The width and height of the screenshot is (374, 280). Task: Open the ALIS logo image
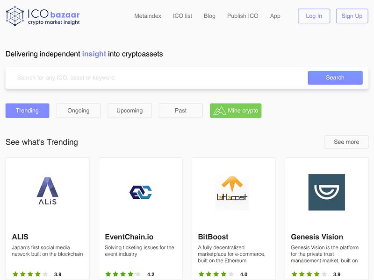(x=48, y=191)
